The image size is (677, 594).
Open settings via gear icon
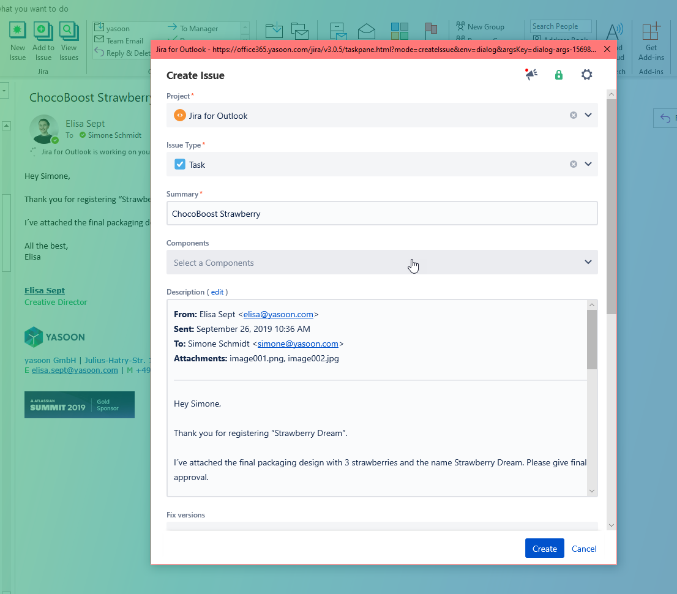point(586,75)
